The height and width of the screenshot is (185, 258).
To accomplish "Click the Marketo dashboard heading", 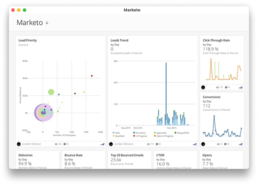I will [x=30, y=22].
